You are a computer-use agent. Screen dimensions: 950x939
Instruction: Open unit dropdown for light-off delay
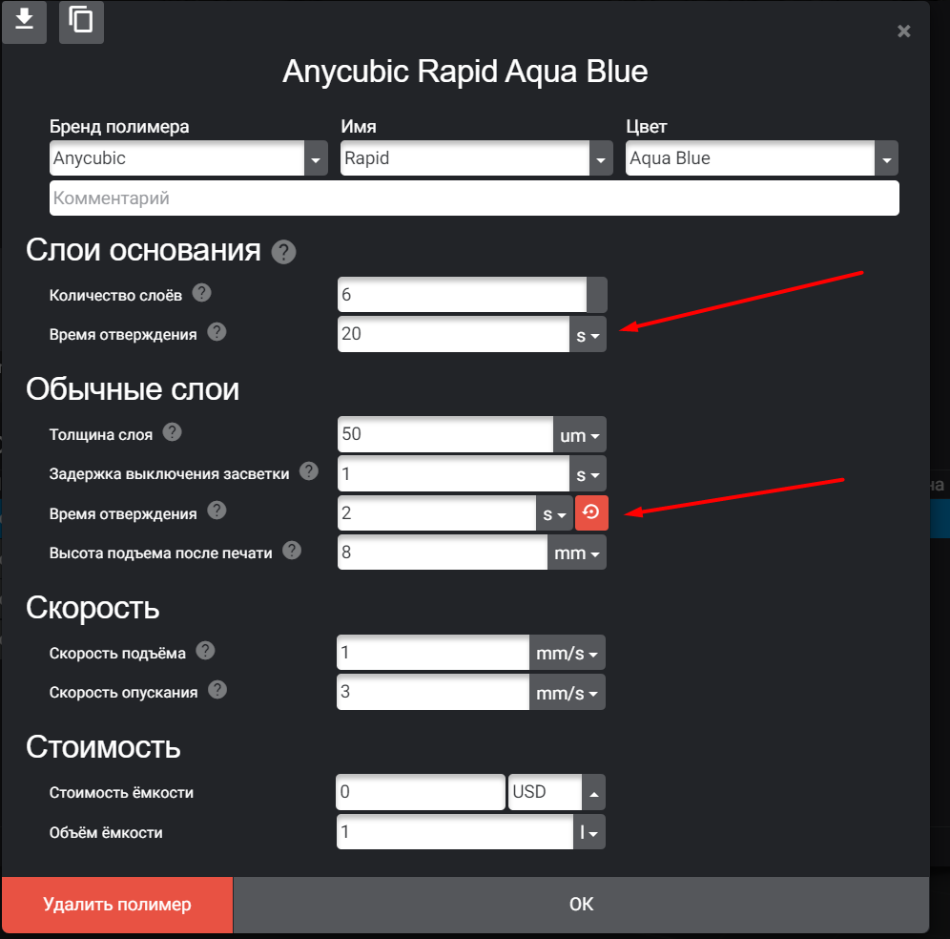pos(588,474)
